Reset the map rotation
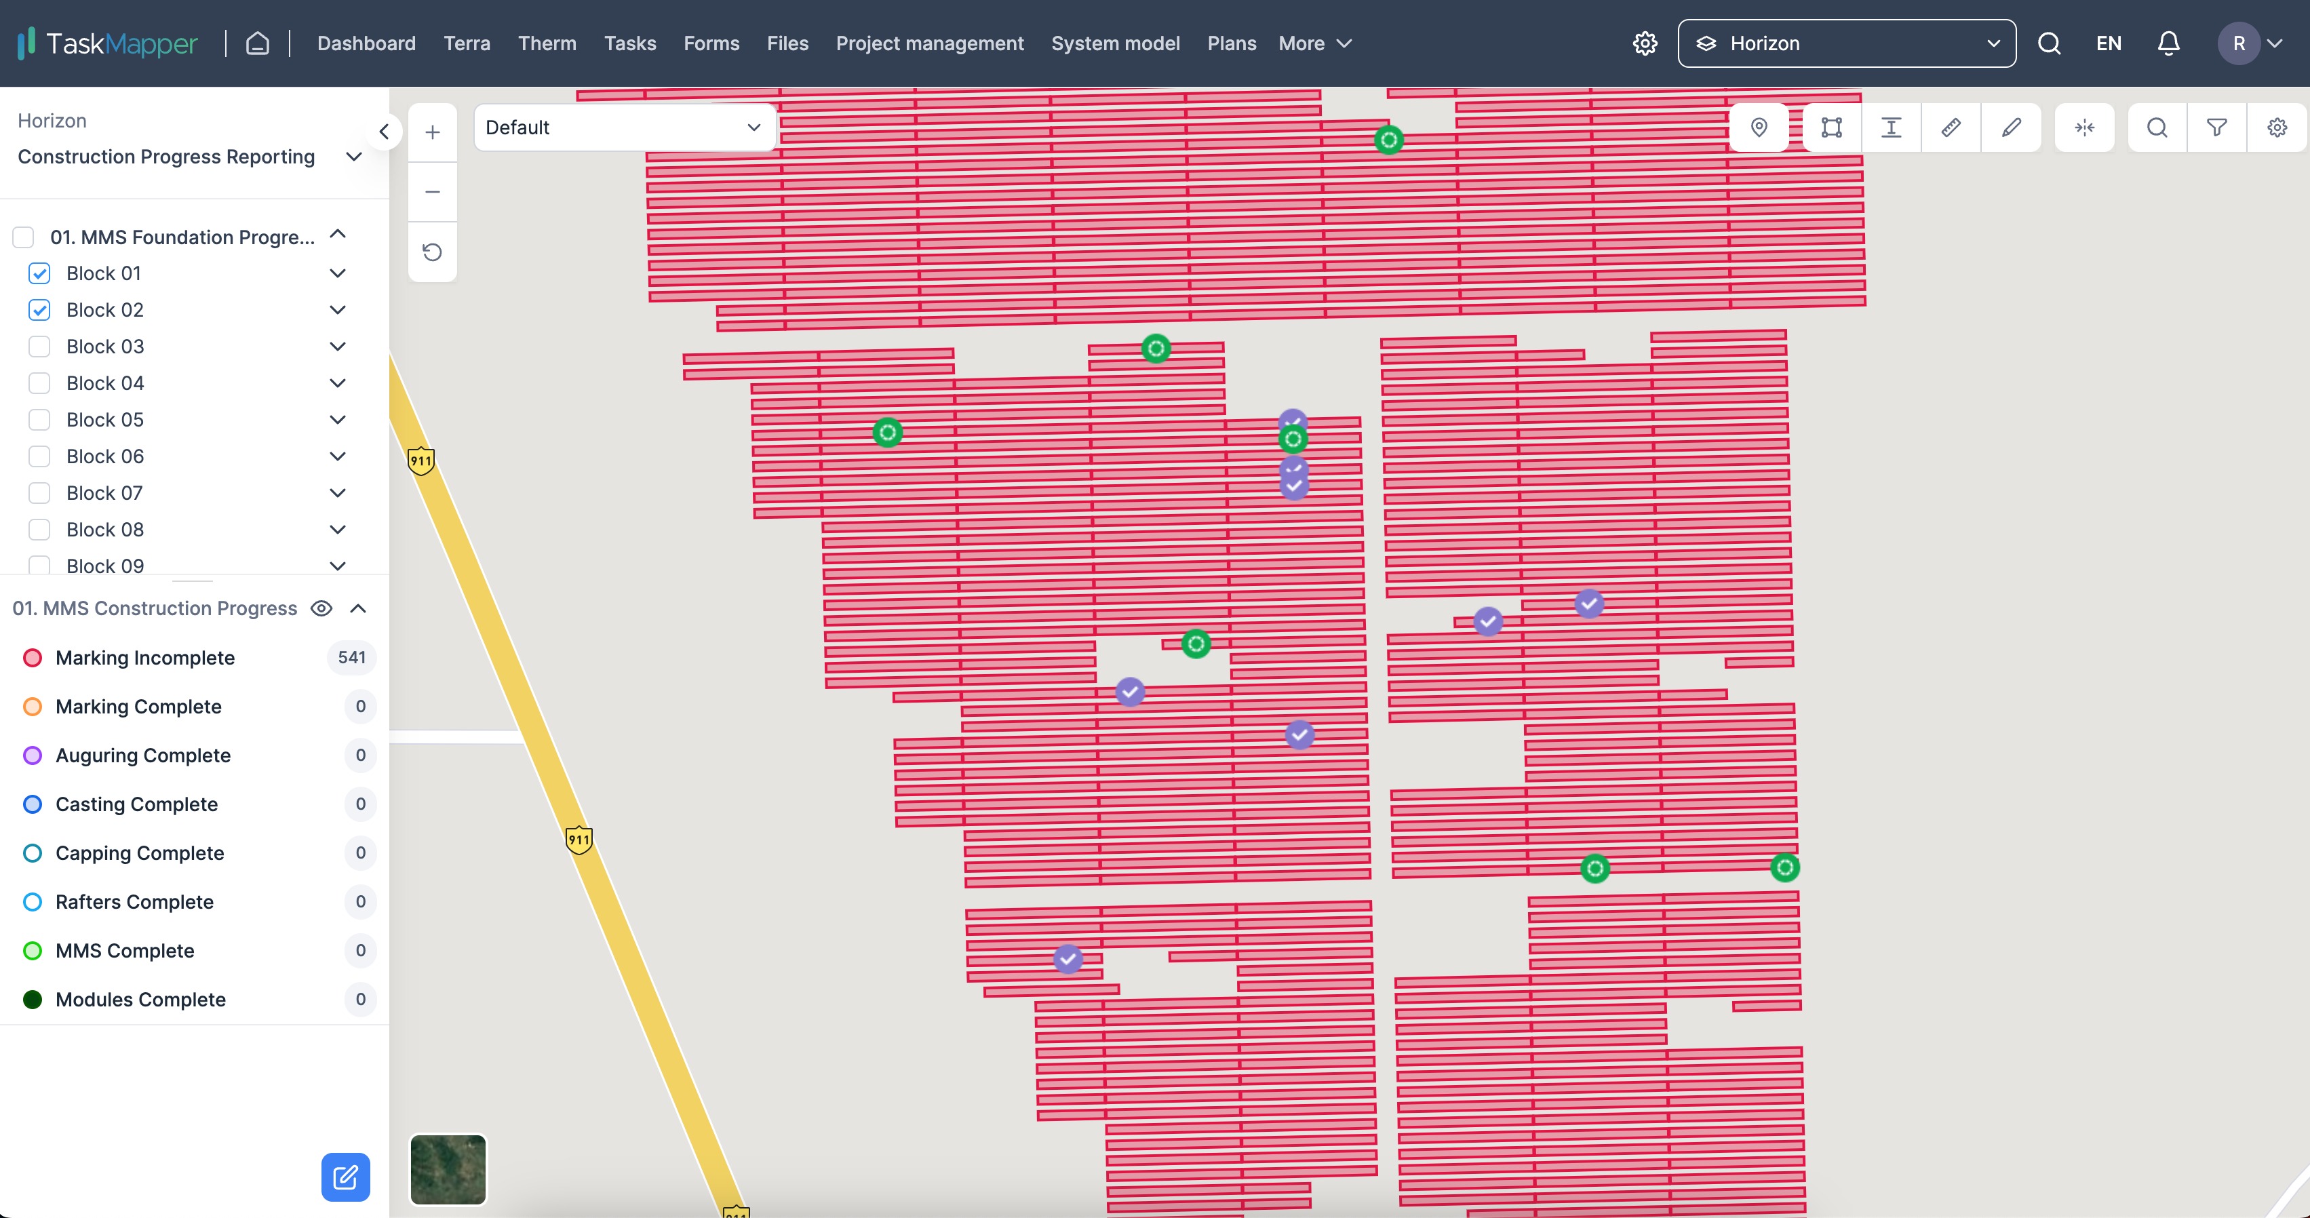The height and width of the screenshot is (1218, 2310). (x=432, y=252)
